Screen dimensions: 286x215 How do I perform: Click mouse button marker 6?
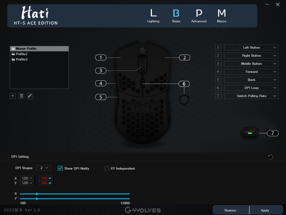click(x=184, y=84)
